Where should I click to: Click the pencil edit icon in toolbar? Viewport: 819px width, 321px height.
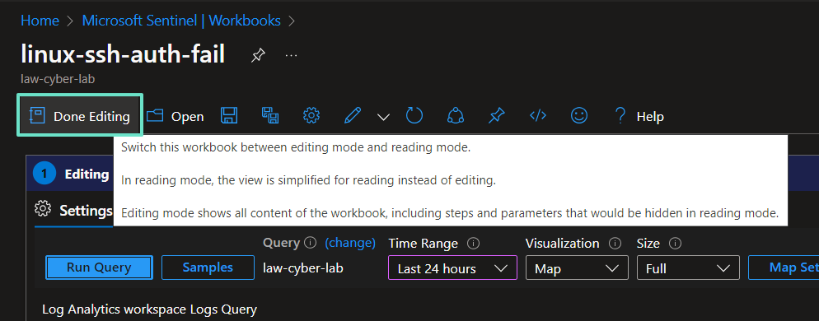[x=353, y=115]
